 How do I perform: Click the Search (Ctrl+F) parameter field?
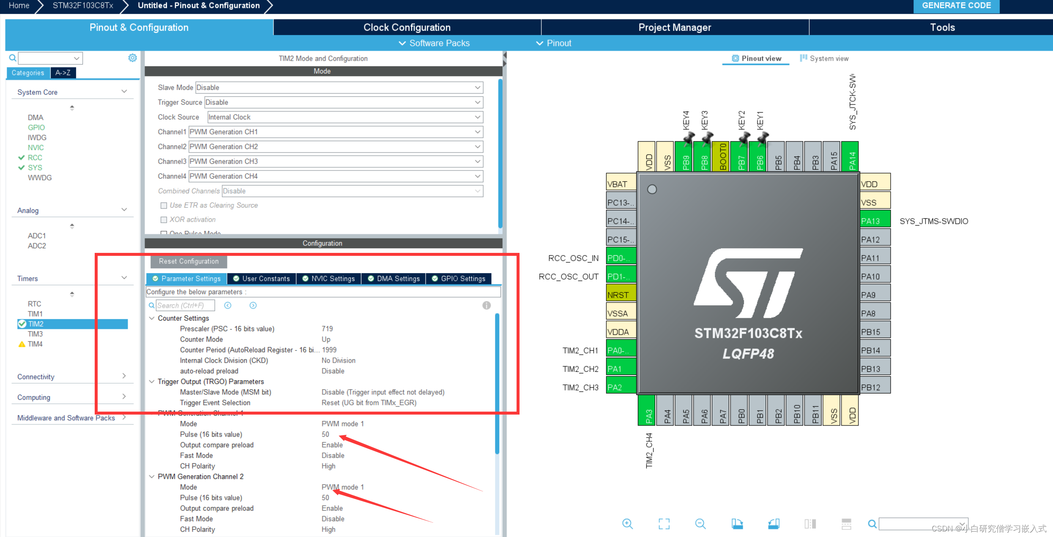(x=185, y=305)
